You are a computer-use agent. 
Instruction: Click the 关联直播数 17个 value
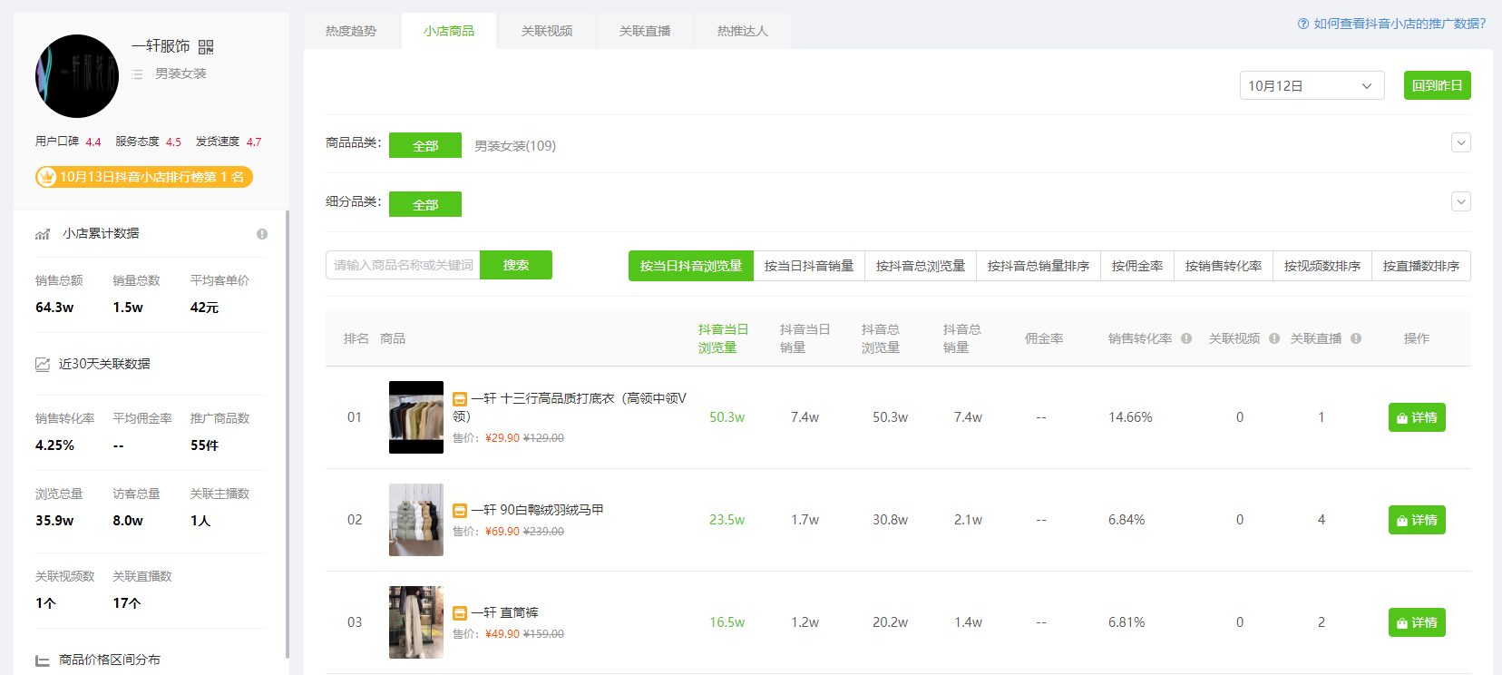[x=126, y=603]
